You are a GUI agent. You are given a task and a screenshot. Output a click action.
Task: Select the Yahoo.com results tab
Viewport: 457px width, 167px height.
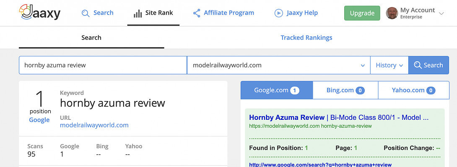413,90
